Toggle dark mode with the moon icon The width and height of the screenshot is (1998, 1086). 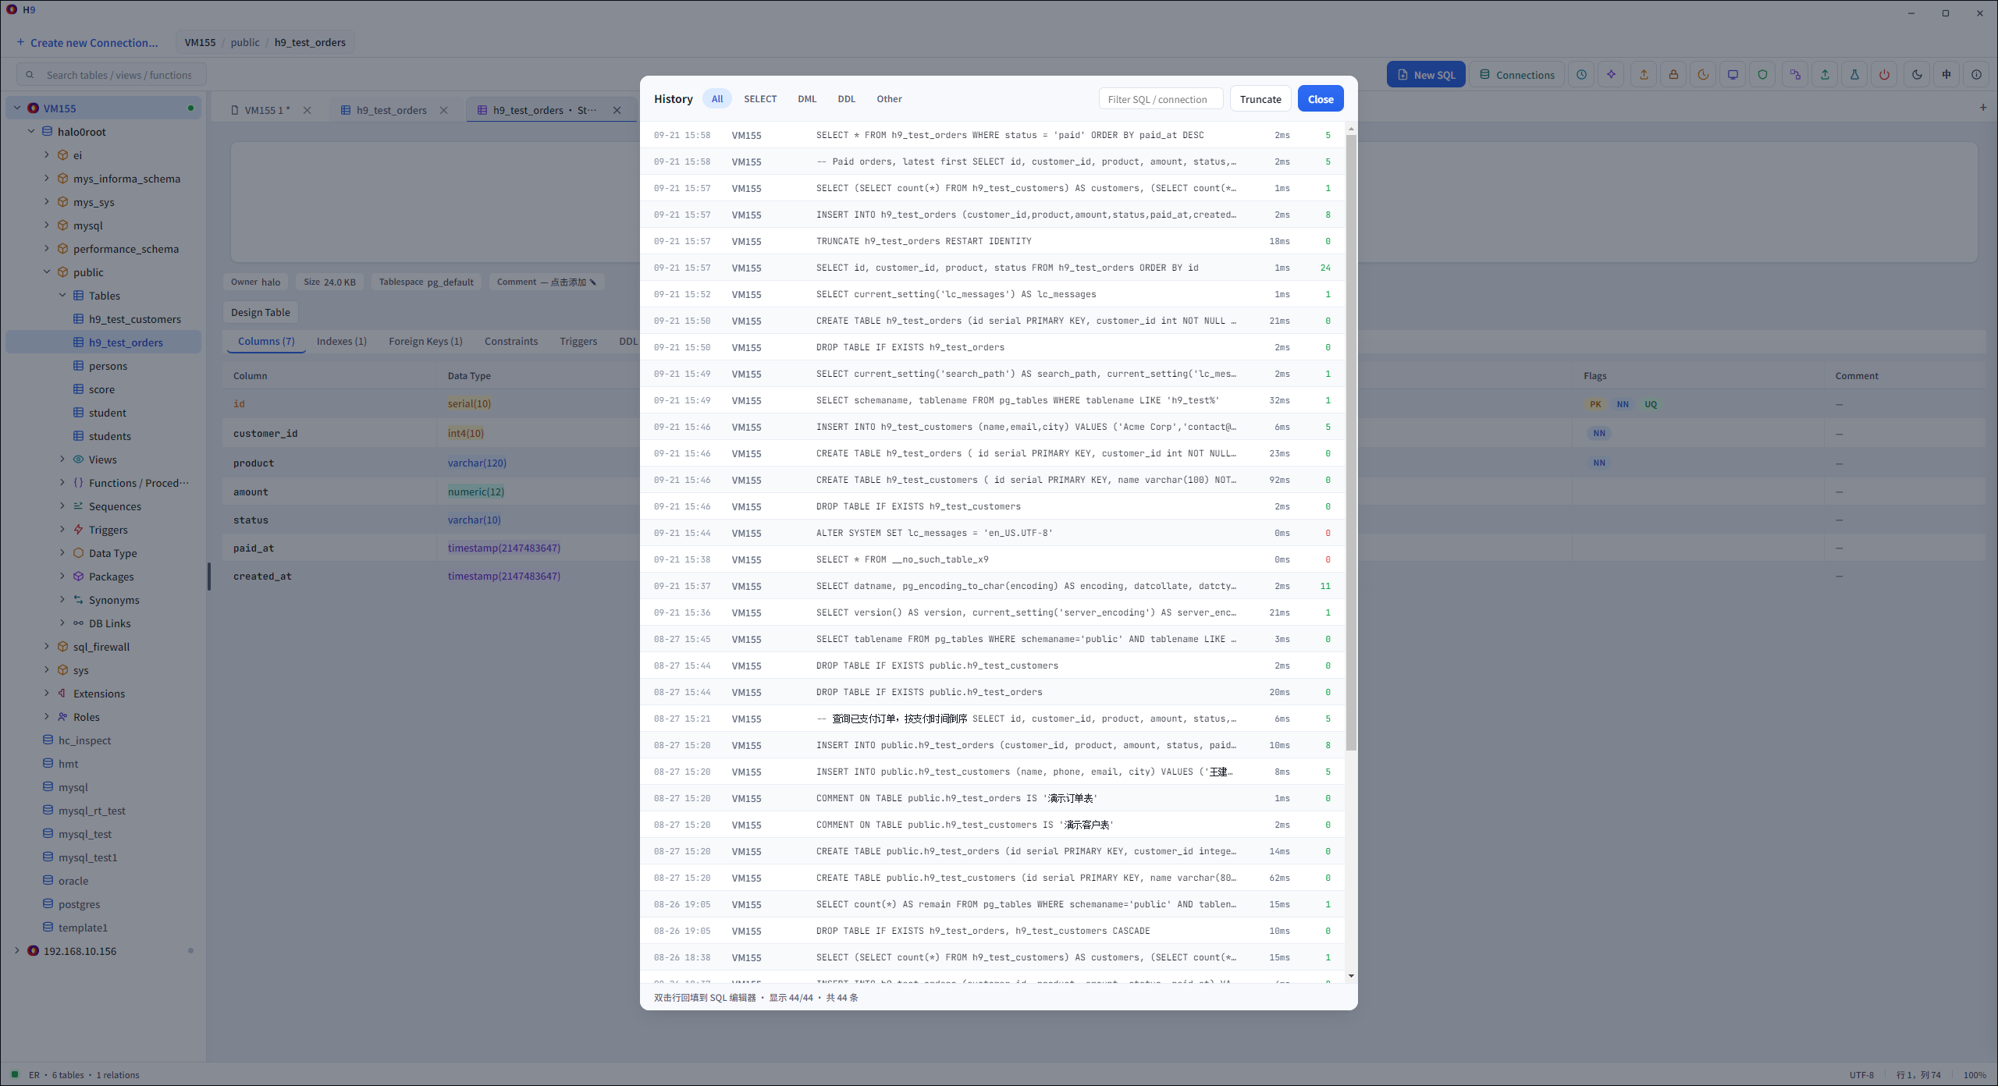click(x=1917, y=75)
